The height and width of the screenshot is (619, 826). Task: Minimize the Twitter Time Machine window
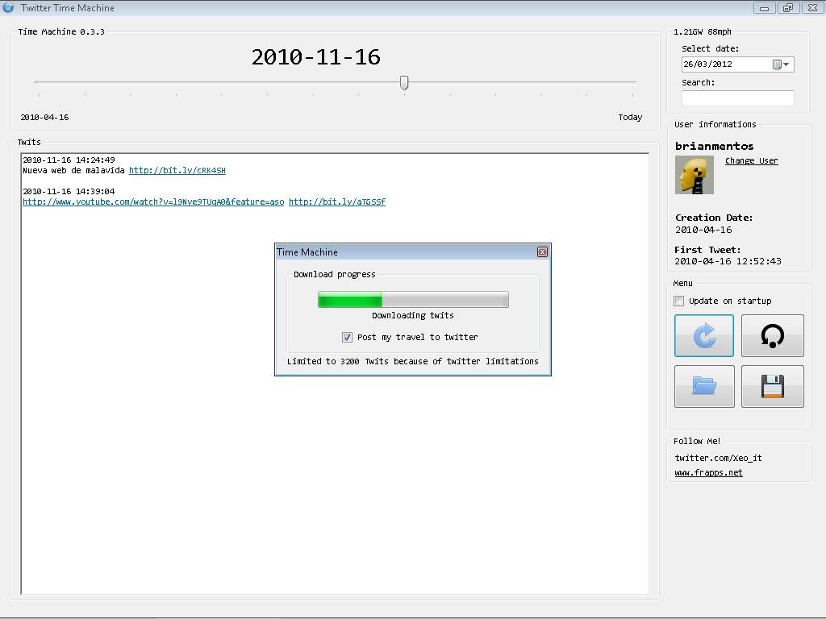pyautogui.click(x=765, y=8)
